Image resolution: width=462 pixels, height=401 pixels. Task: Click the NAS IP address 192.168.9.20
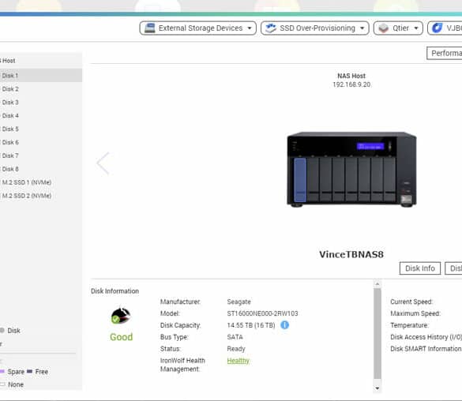[351, 84]
